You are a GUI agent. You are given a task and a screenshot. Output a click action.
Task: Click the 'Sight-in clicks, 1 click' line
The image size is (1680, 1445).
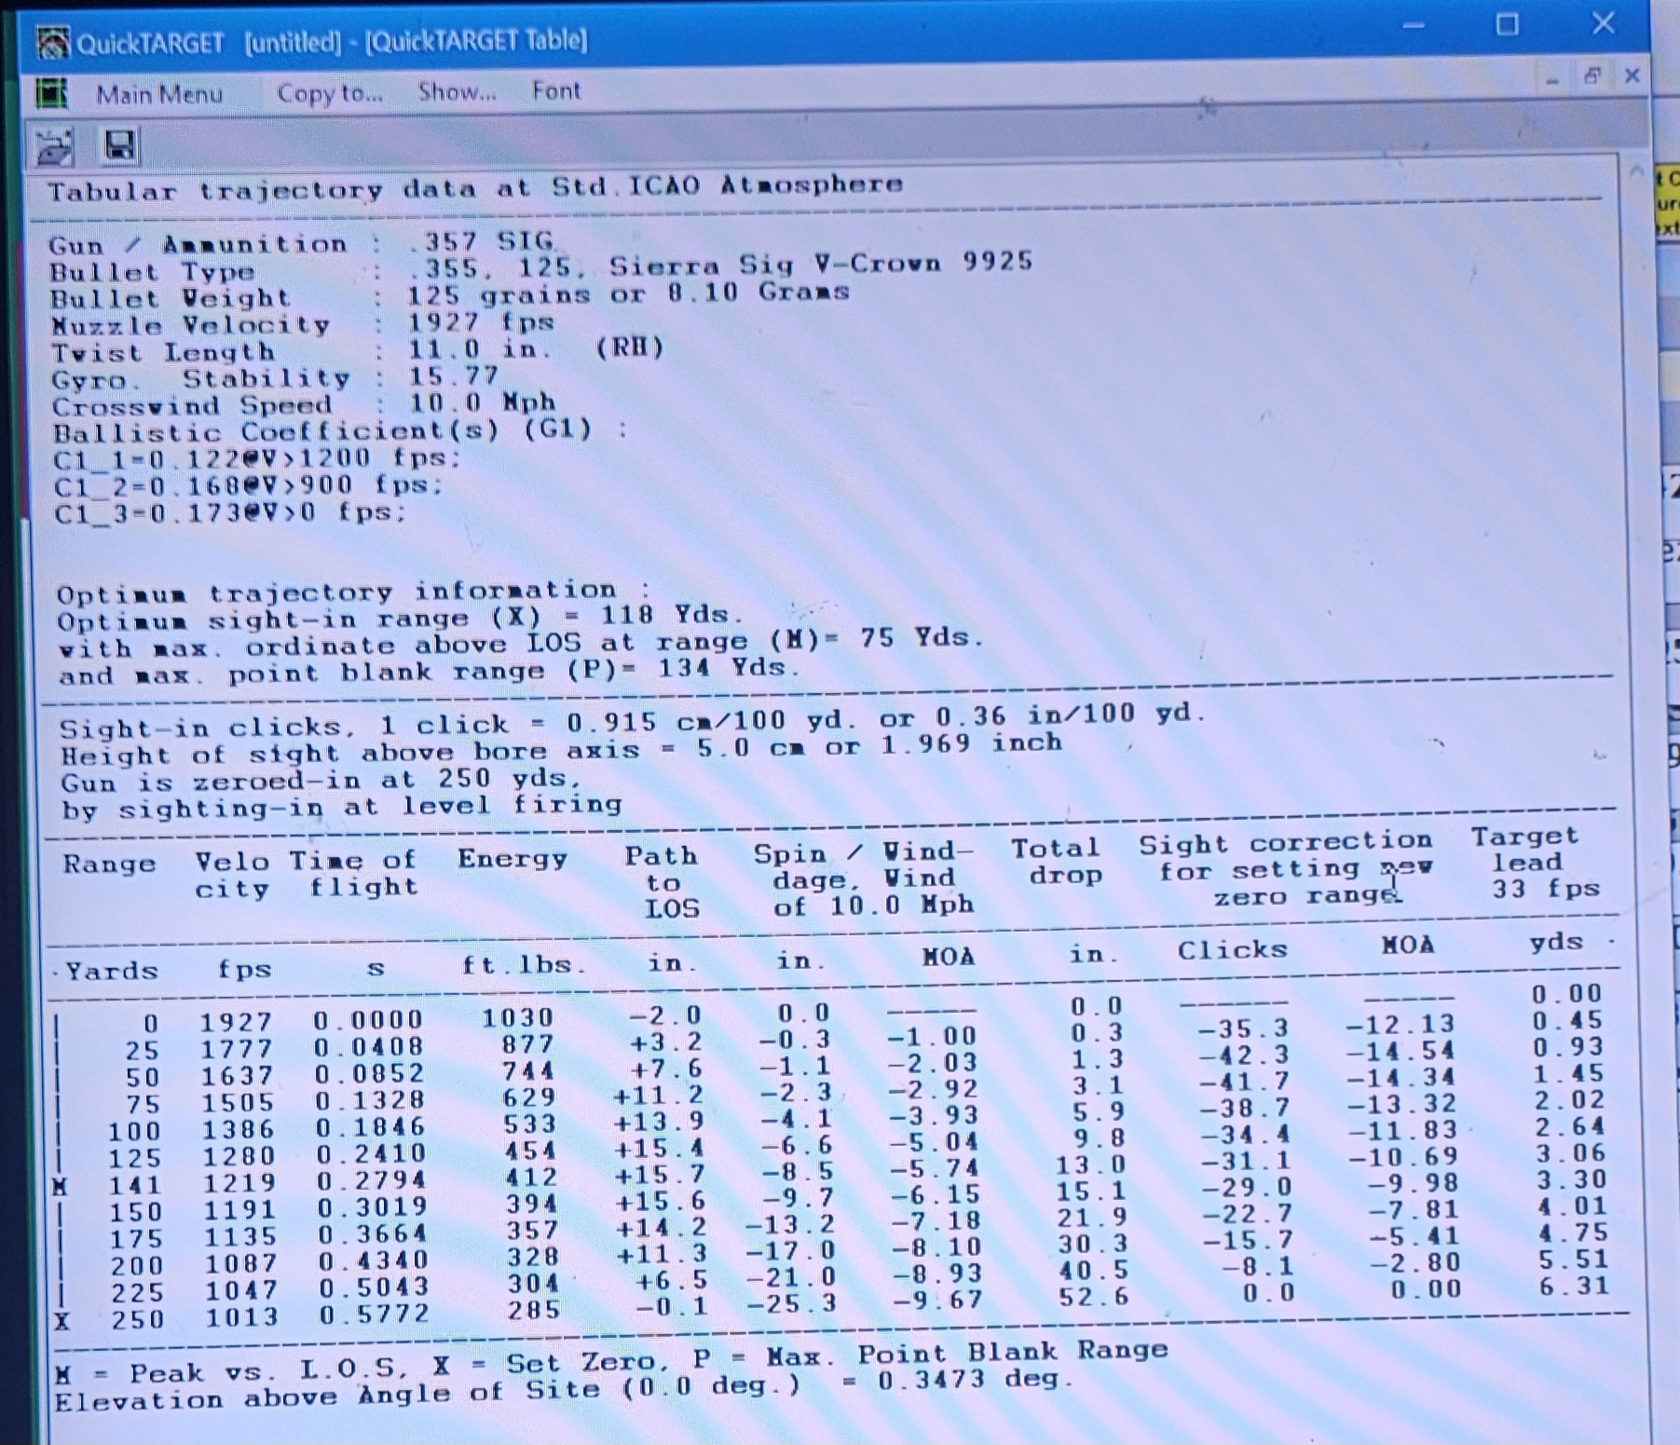coord(634,721)
